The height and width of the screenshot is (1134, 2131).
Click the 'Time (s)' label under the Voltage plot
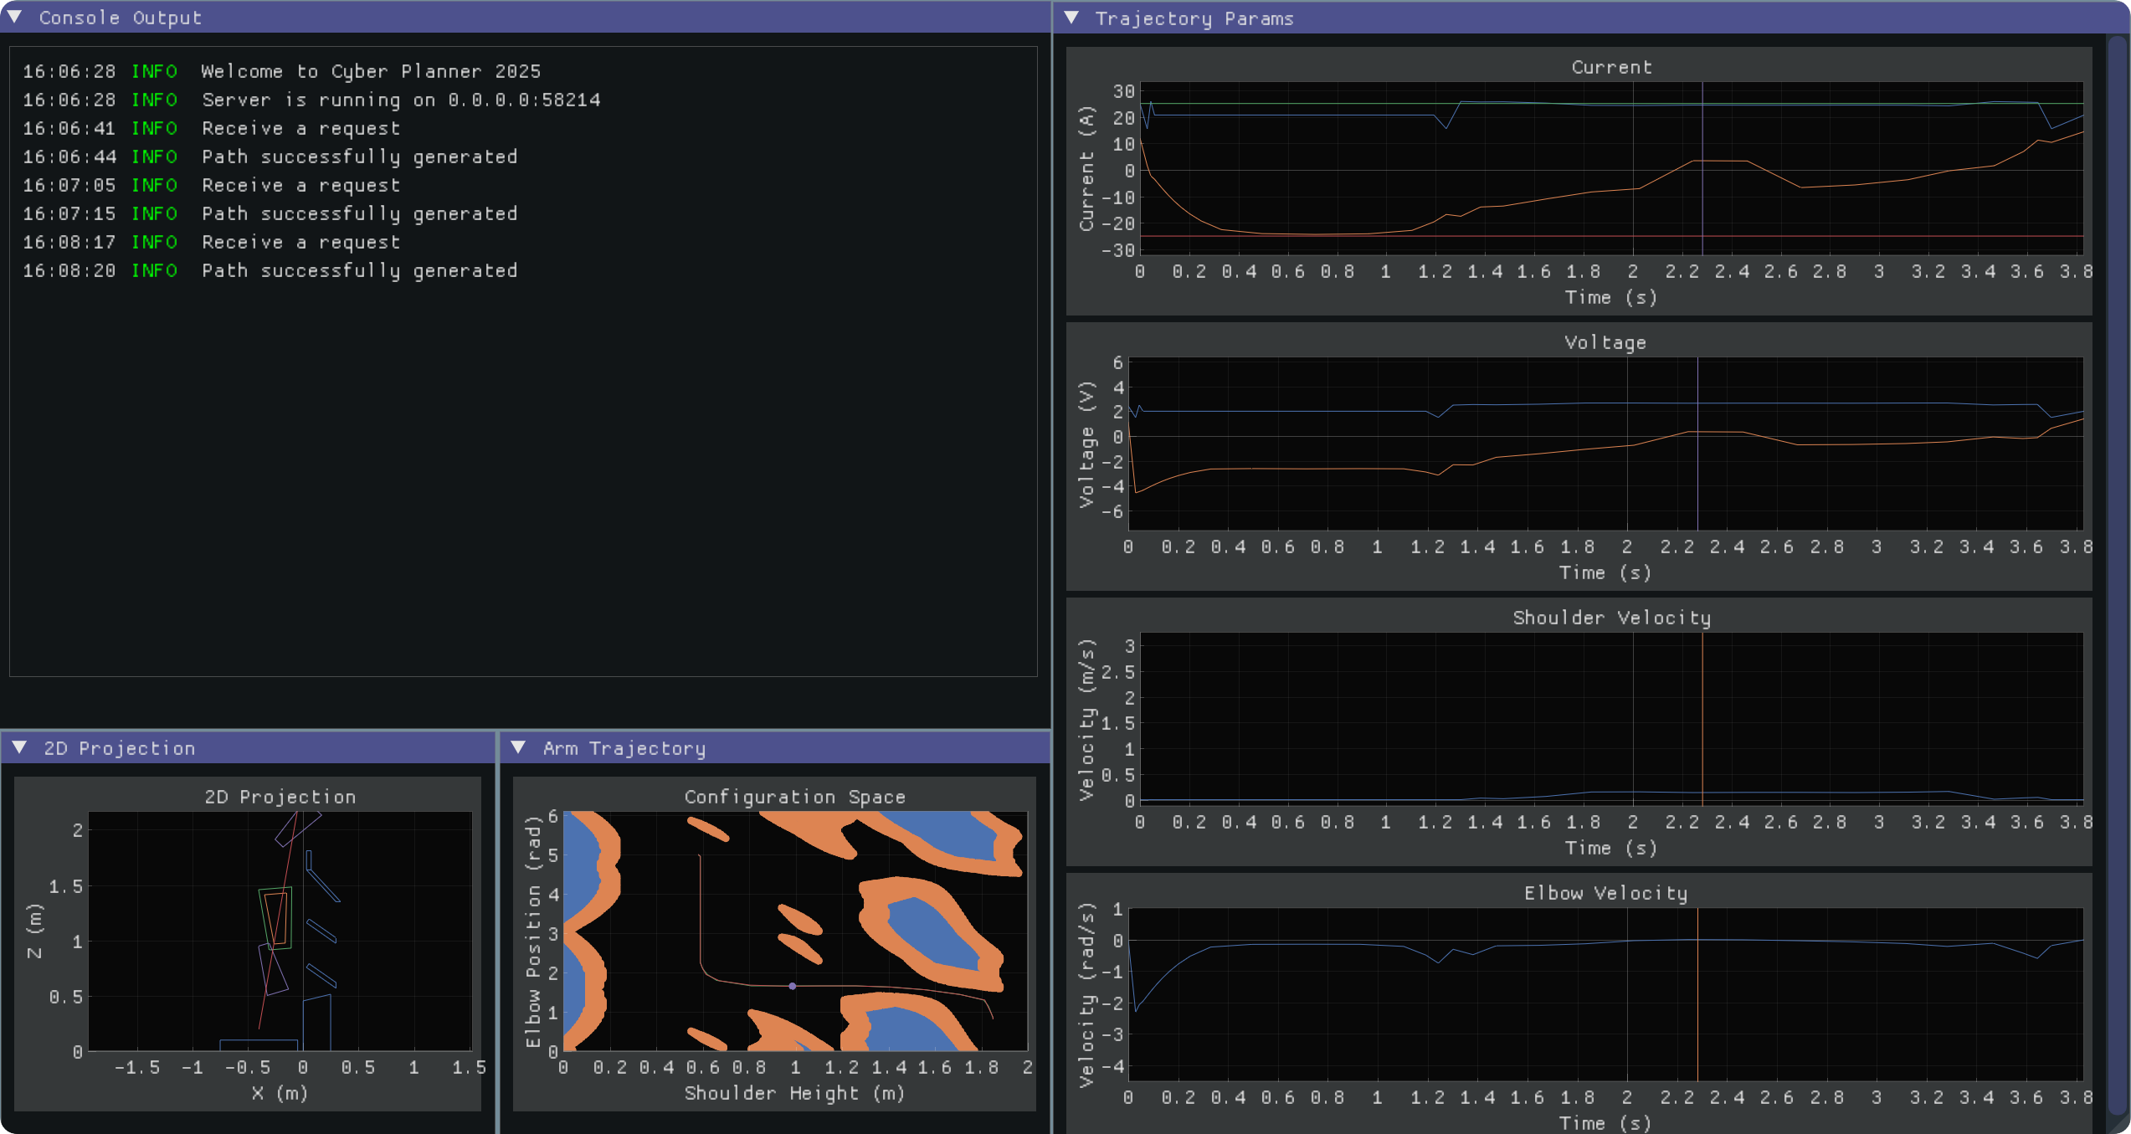click(x=1605, y=572)
